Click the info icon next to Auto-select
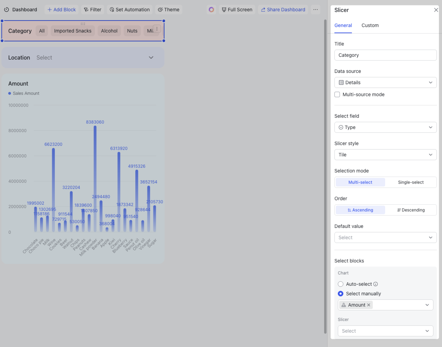The image size is (442, 347). tap(376, 284)
